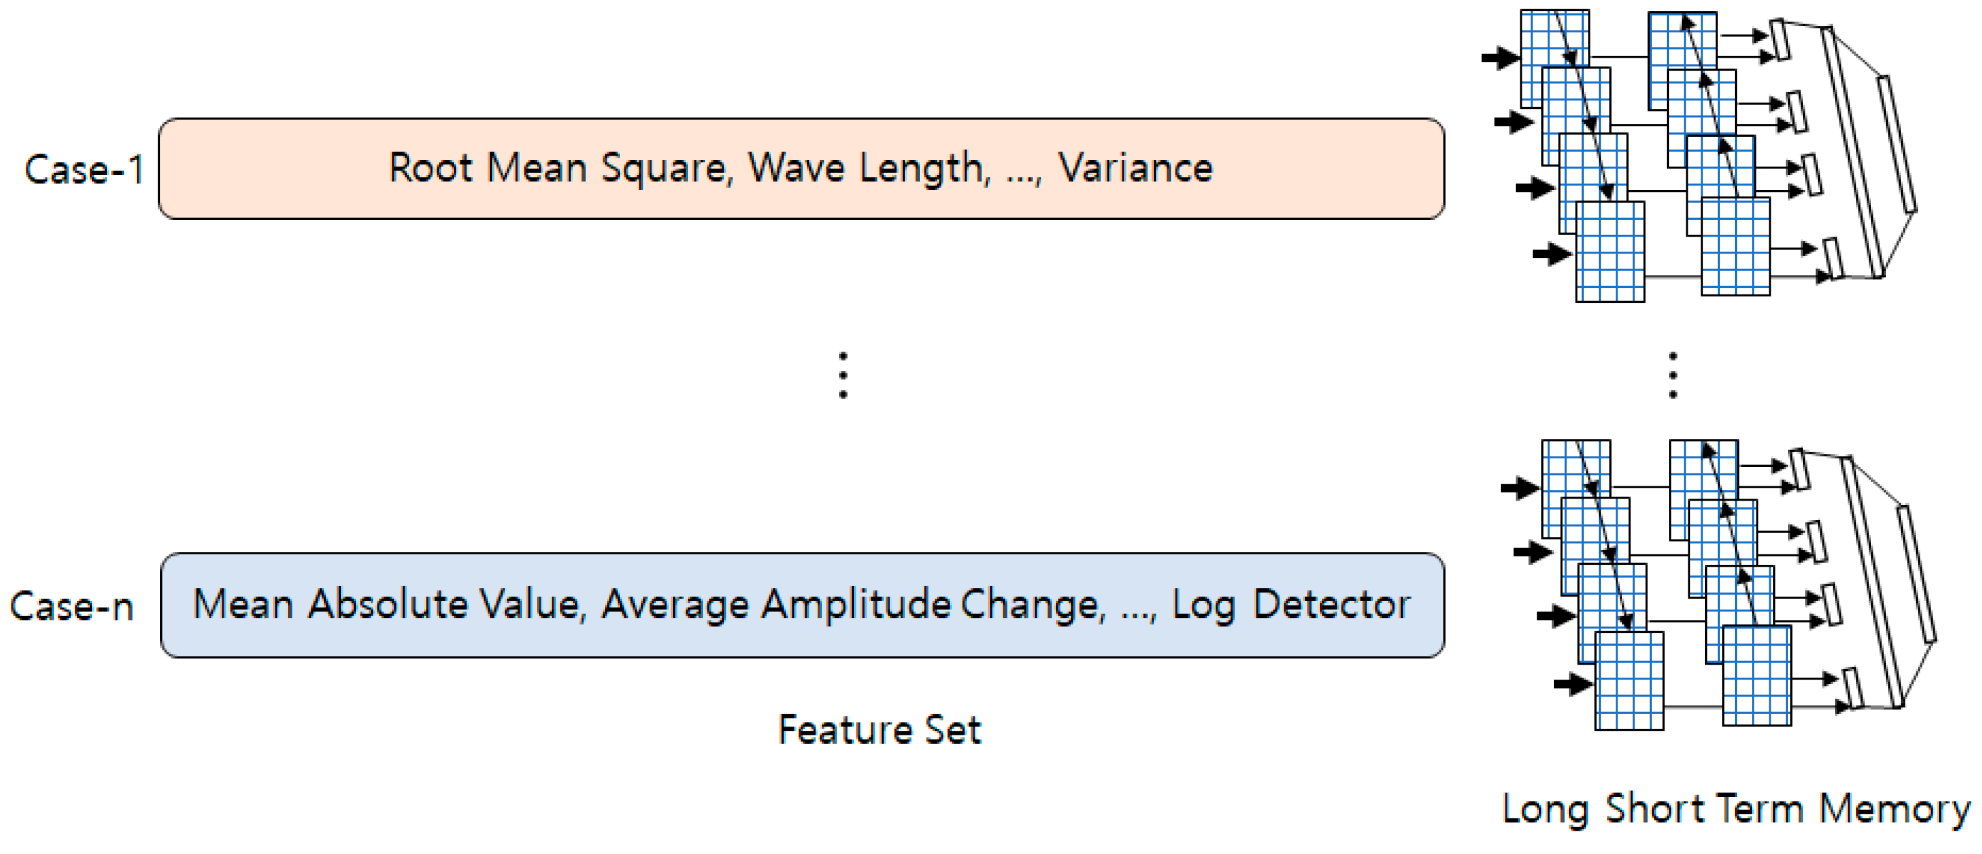
Task: Click the bottom-right blue grid of upper LSTM
Action: point(1736,246)
